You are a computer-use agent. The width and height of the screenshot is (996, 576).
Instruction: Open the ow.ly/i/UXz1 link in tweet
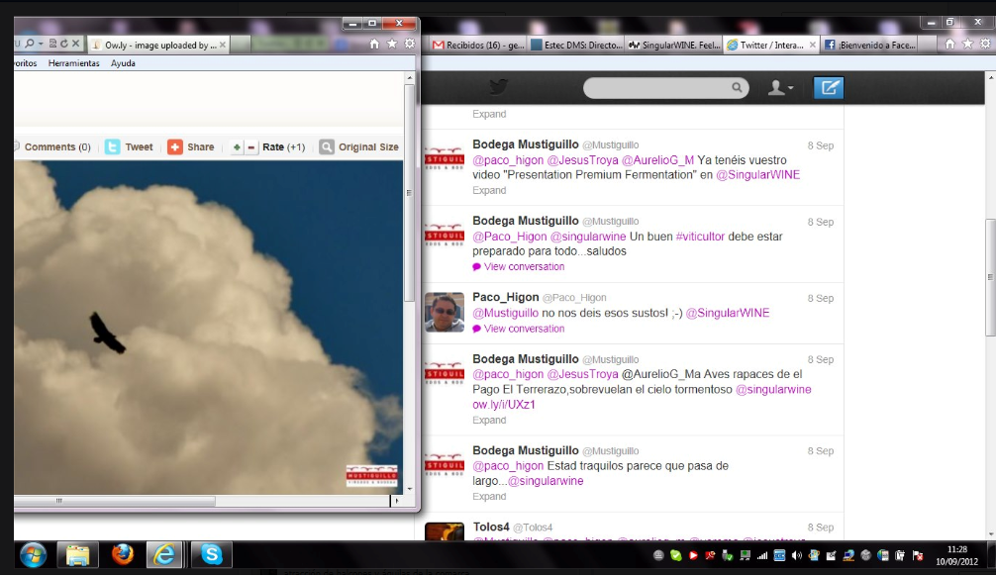[x=504, y=405]
